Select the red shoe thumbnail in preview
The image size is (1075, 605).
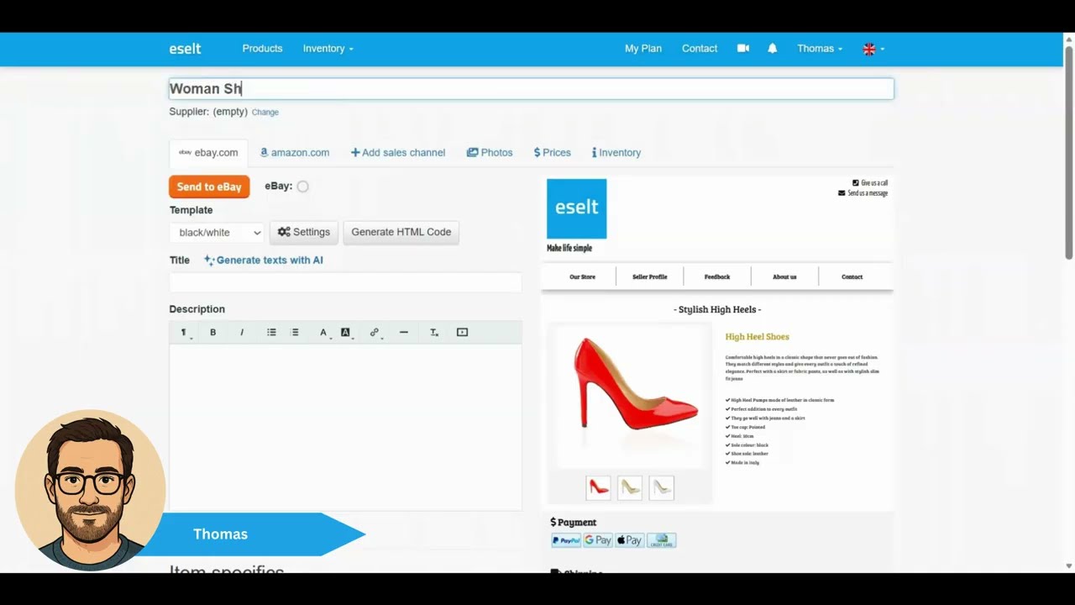pos(599,487)
